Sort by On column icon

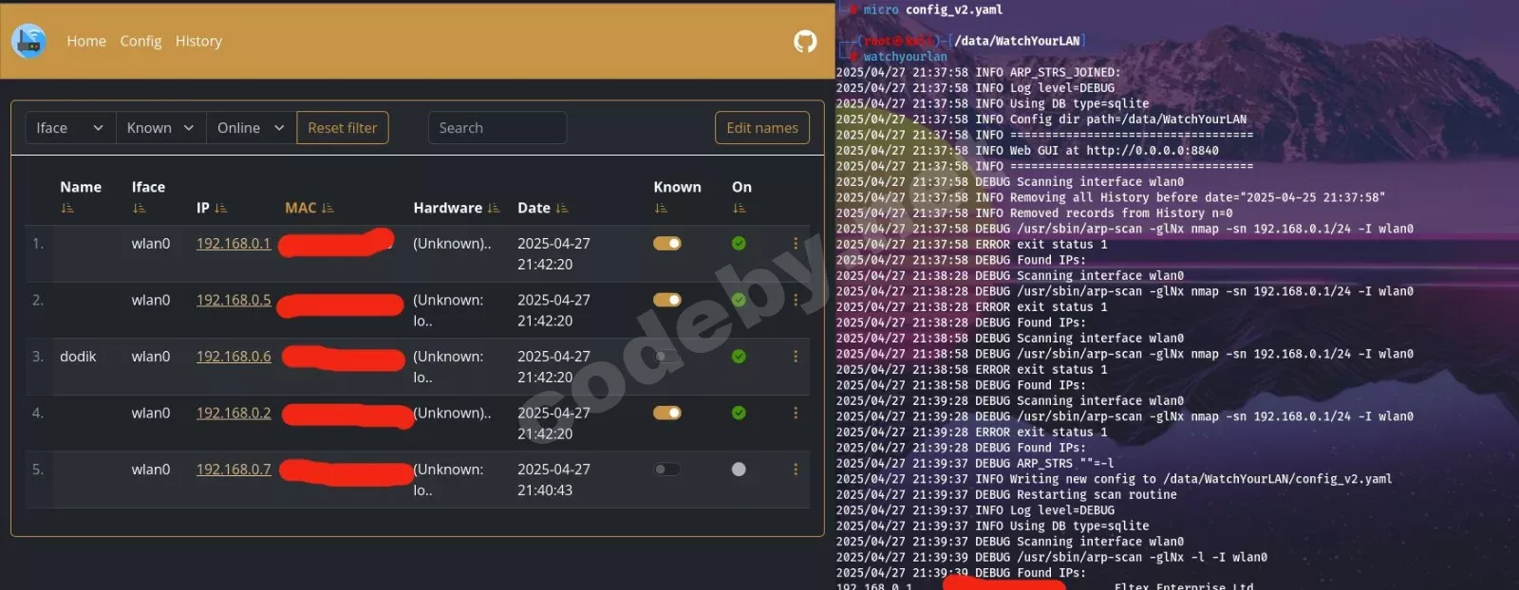[x=739, y=209]
